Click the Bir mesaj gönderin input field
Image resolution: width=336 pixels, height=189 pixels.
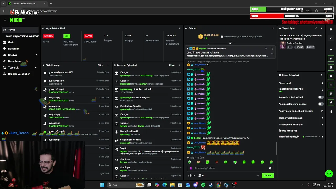pos(230,168)
